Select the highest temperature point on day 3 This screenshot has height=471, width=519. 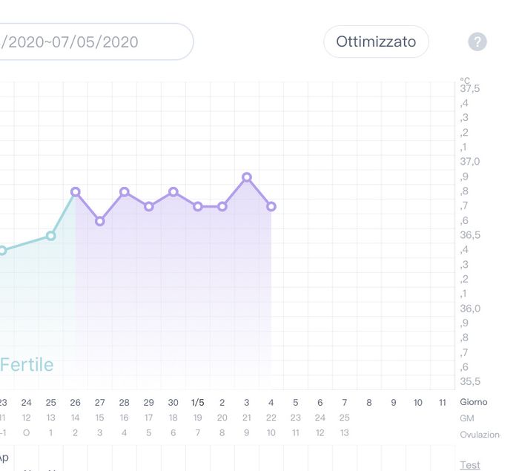247,177
